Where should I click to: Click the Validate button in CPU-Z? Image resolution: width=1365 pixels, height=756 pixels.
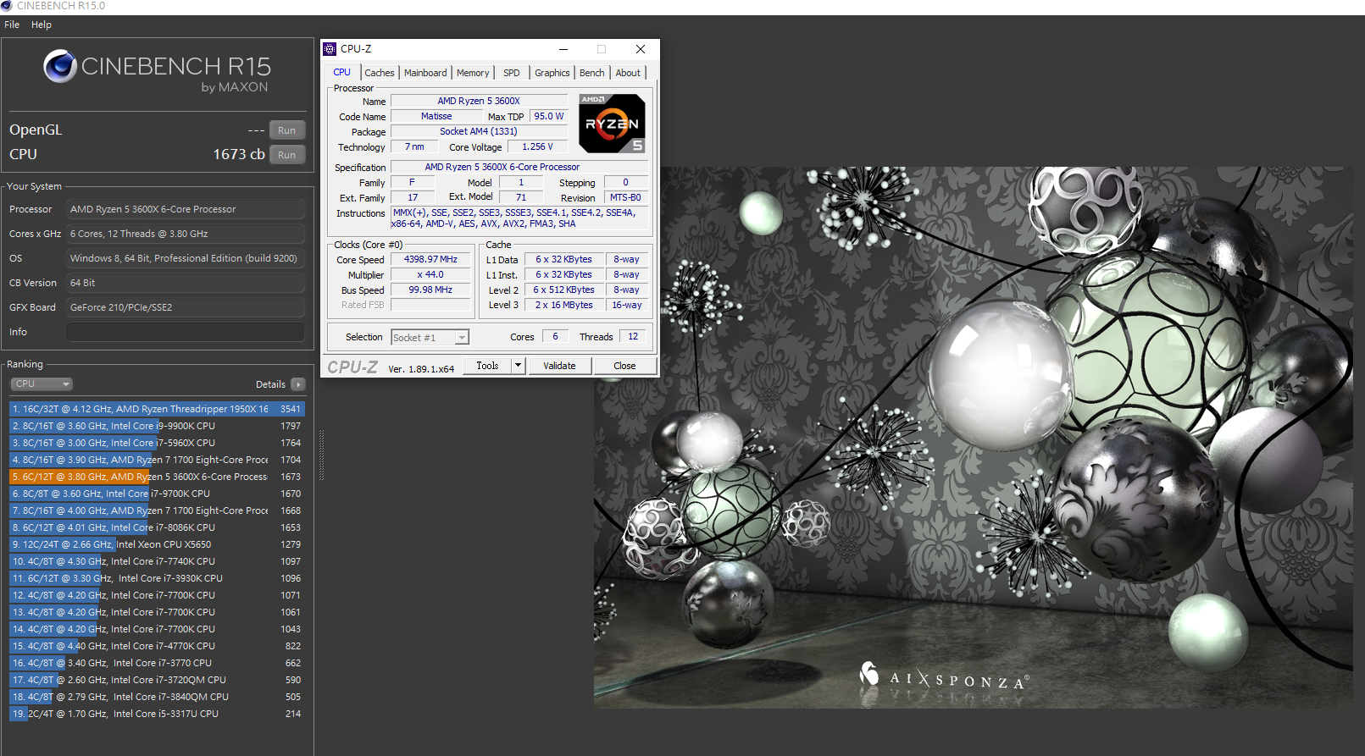click(x=559, y=366)
